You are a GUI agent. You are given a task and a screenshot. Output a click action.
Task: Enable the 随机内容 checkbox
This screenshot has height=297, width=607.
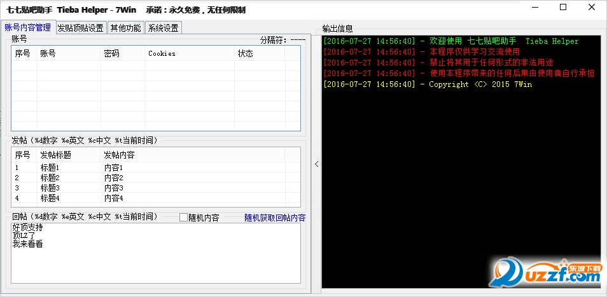pyautogui.click(x=183, y=218)
